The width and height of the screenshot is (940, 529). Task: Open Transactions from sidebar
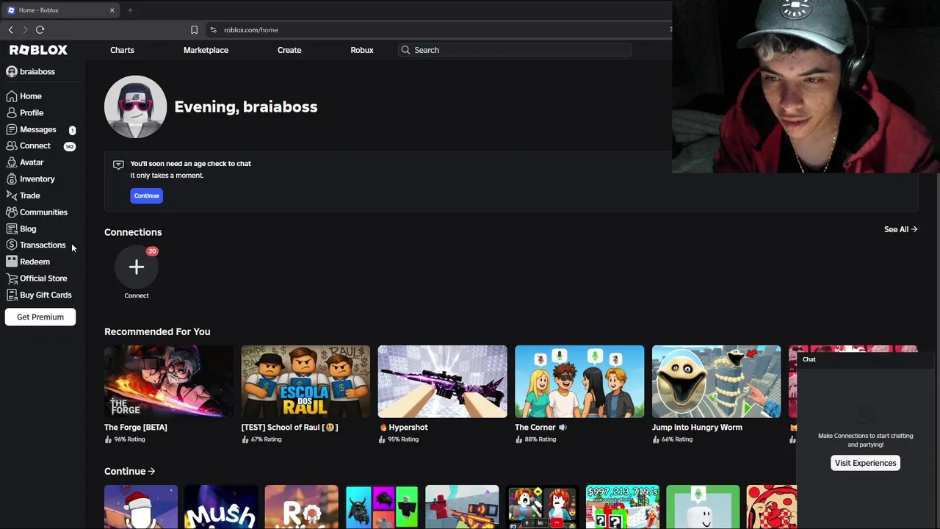[x=43, y=245]
